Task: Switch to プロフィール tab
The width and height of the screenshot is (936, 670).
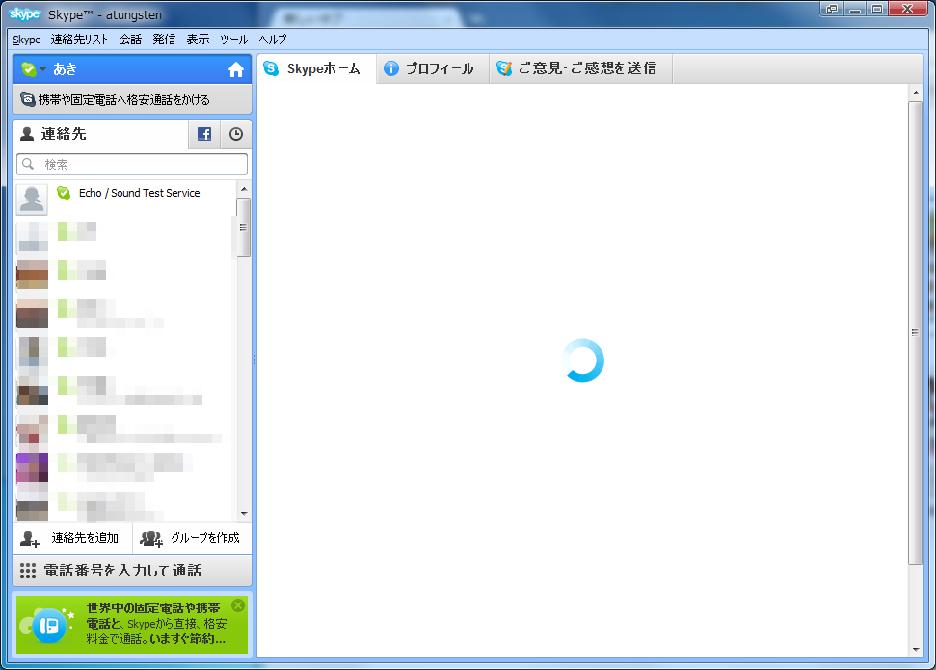Action: (x=433, y=68)
